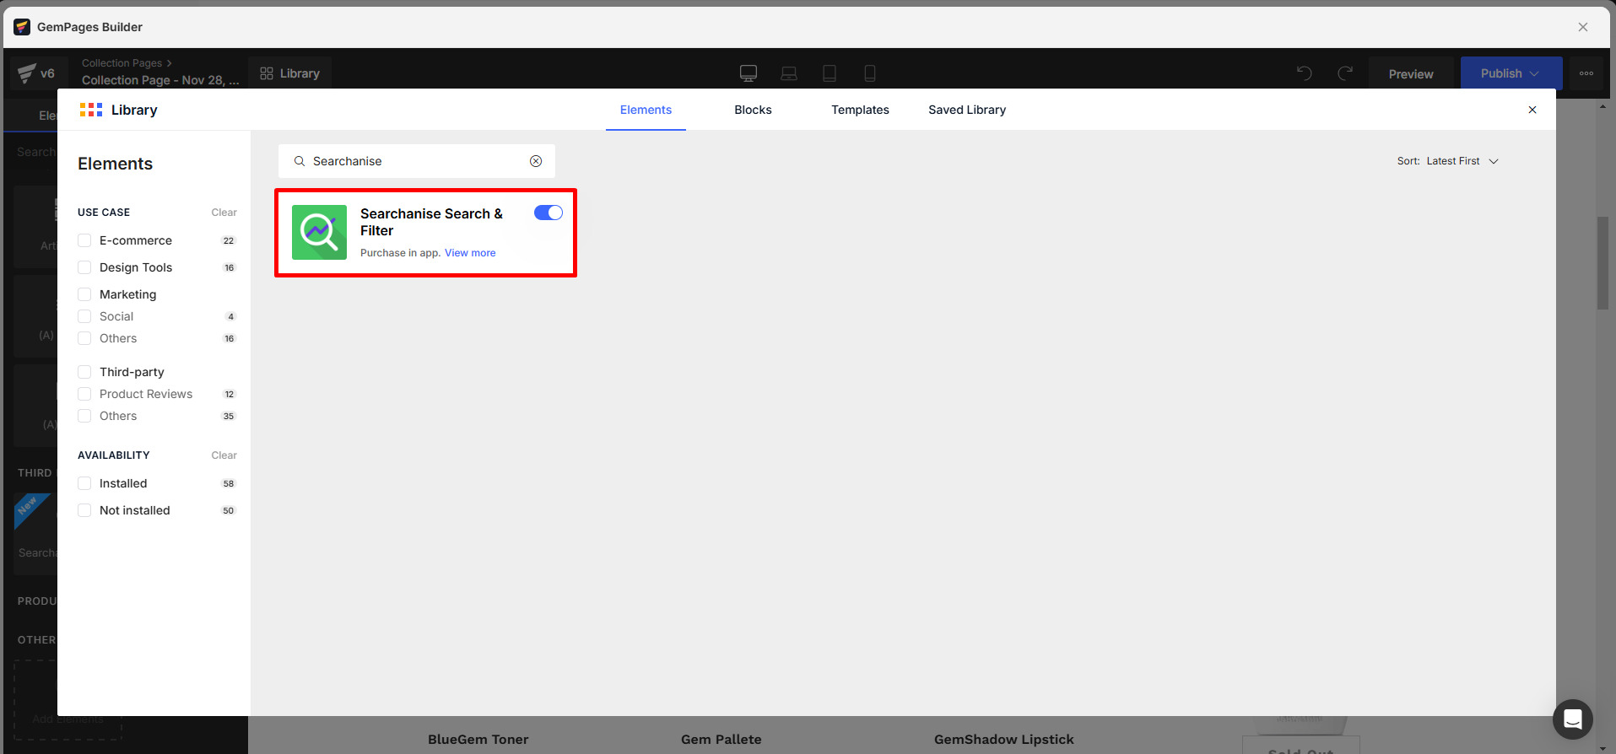
Task: Click the Elements sidebar heading
Action: coord(116,164)
